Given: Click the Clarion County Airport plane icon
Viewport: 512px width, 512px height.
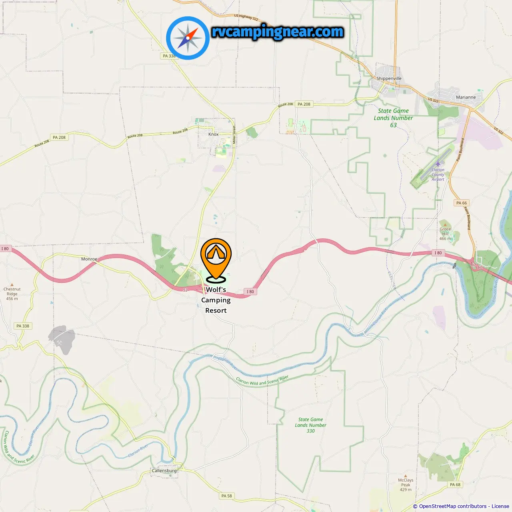Looking at the screenshot, I should pyautogui.click(x=438, y=164).
